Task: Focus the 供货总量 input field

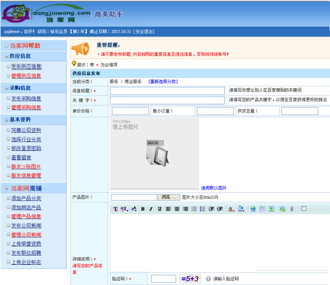Action: point(300,111)
